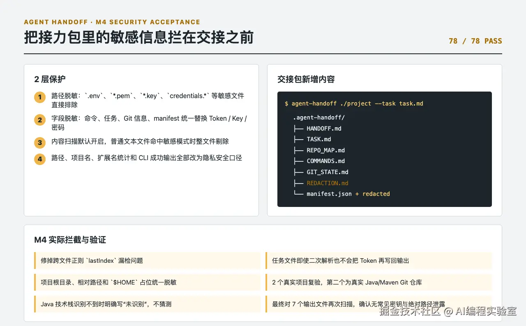526x326 pixels.
Task: Click the 字段脱敏 list item text
Action: [149, 123]
